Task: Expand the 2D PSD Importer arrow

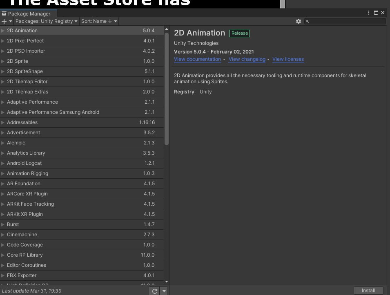Action: [3, 51]
